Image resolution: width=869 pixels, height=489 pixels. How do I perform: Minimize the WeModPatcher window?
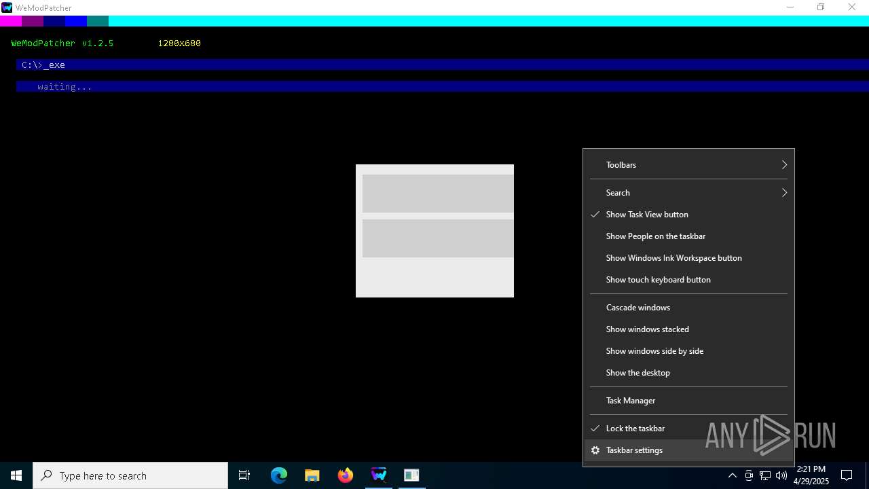click(790, 7)
